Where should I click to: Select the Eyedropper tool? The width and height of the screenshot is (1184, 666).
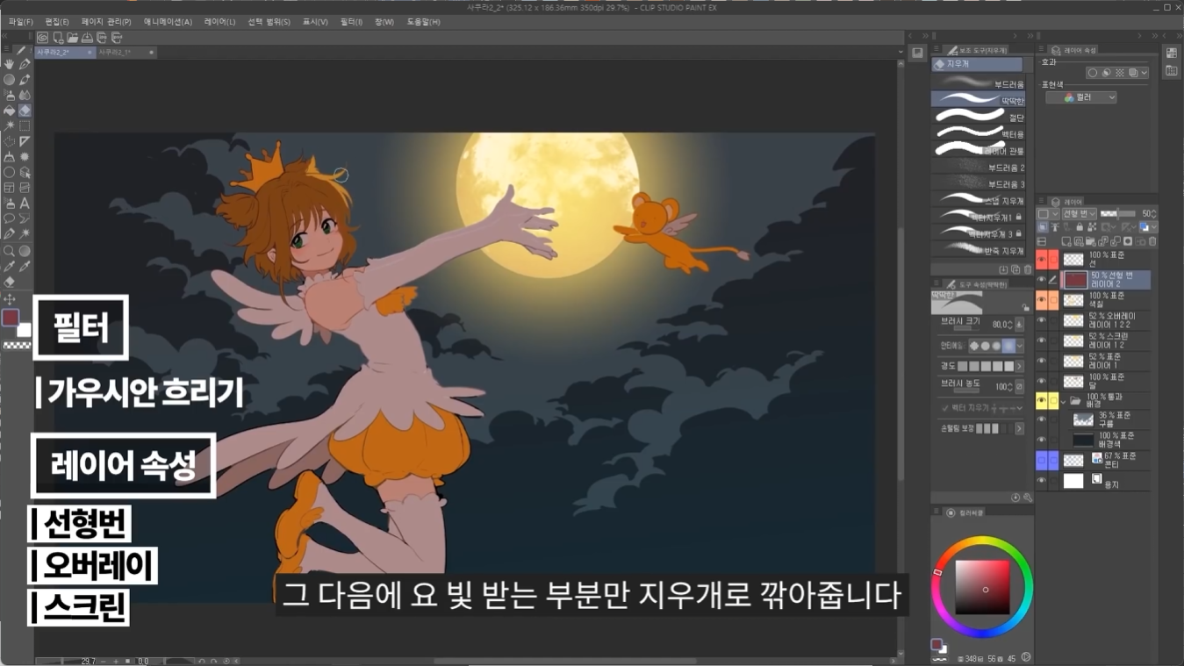click(x=9, y=266)
